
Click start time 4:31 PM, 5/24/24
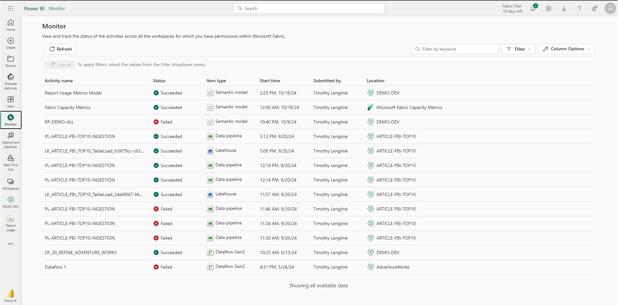point(277,267)
